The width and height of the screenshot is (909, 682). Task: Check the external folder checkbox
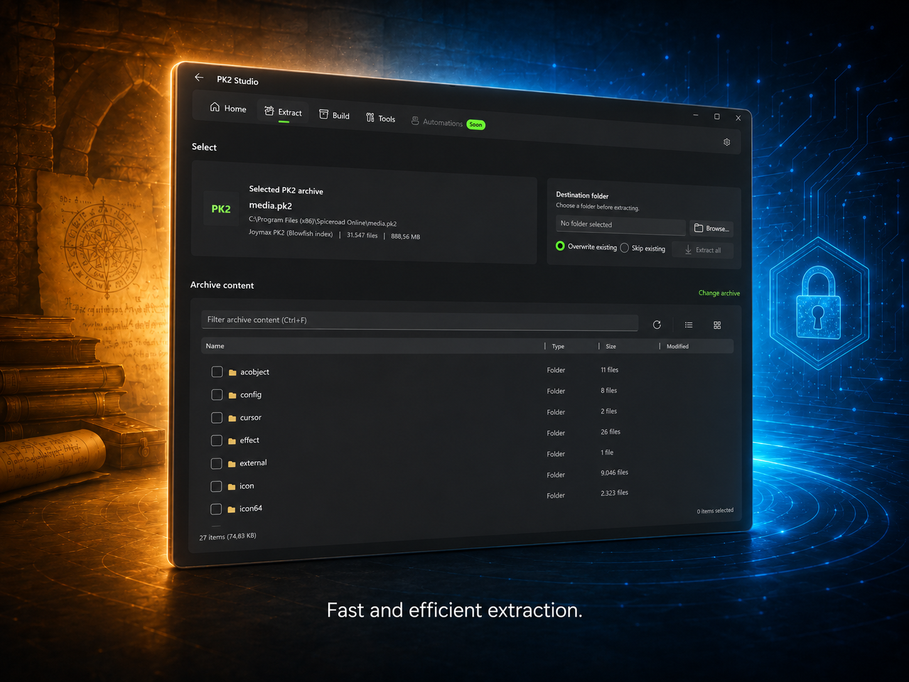coord(217,463)
